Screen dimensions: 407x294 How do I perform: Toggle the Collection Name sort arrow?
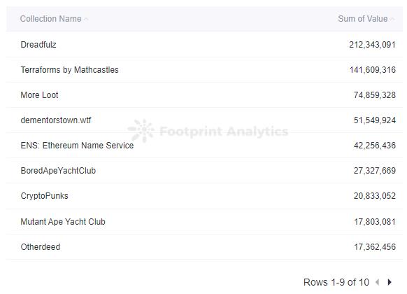86,19
